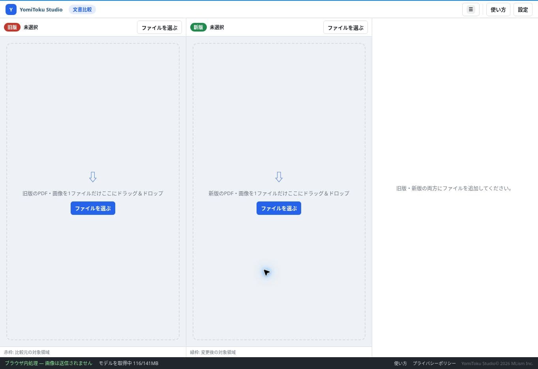Click 未選択 label next to 新版
Screen dimensions: 538x369
(x=217, y=27)
